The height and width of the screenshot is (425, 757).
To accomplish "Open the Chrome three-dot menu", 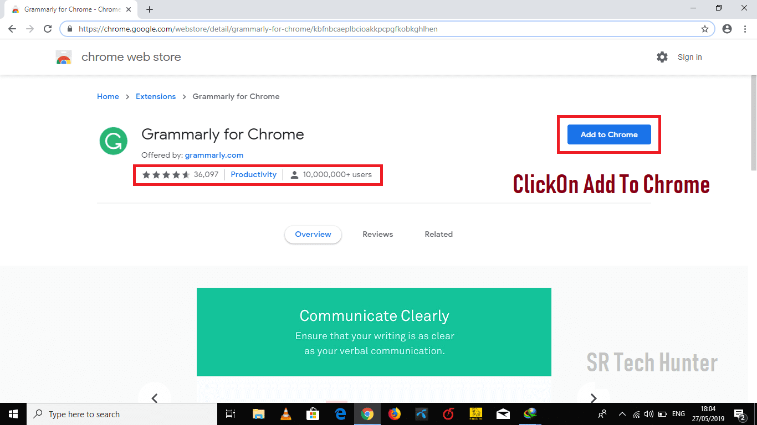I will tap(745, 28).
